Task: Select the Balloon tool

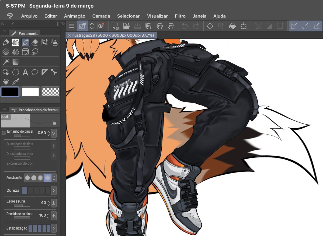Action: (35, 72)
